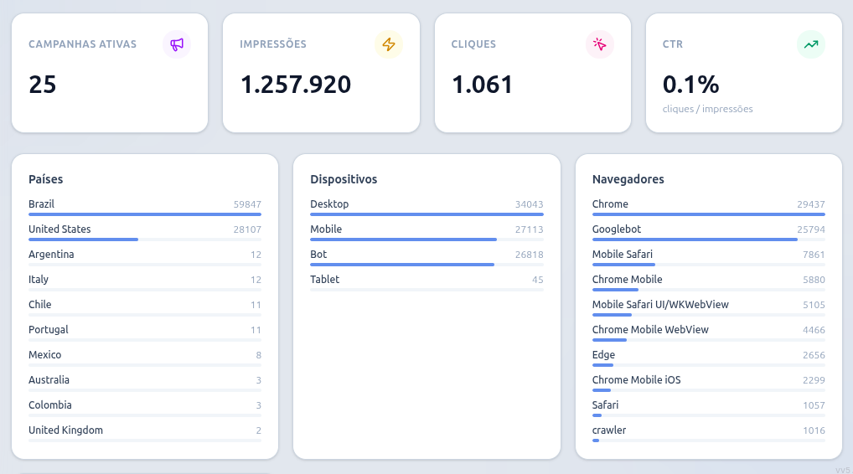The height and width of the screenshot is (474, 853).
Task: Click the Argentina country label
Action: pos(51,255)
